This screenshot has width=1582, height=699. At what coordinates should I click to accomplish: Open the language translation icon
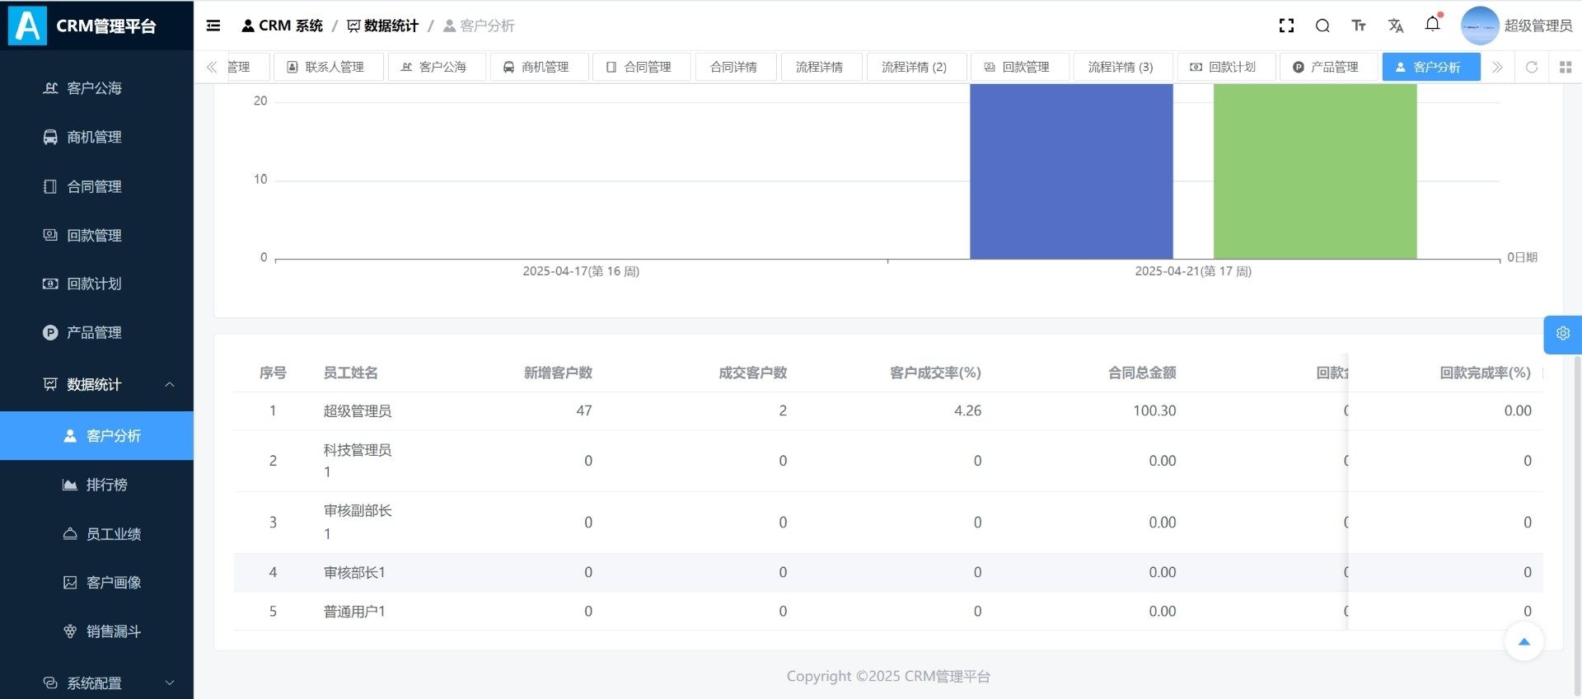[x=1395, y=26]
